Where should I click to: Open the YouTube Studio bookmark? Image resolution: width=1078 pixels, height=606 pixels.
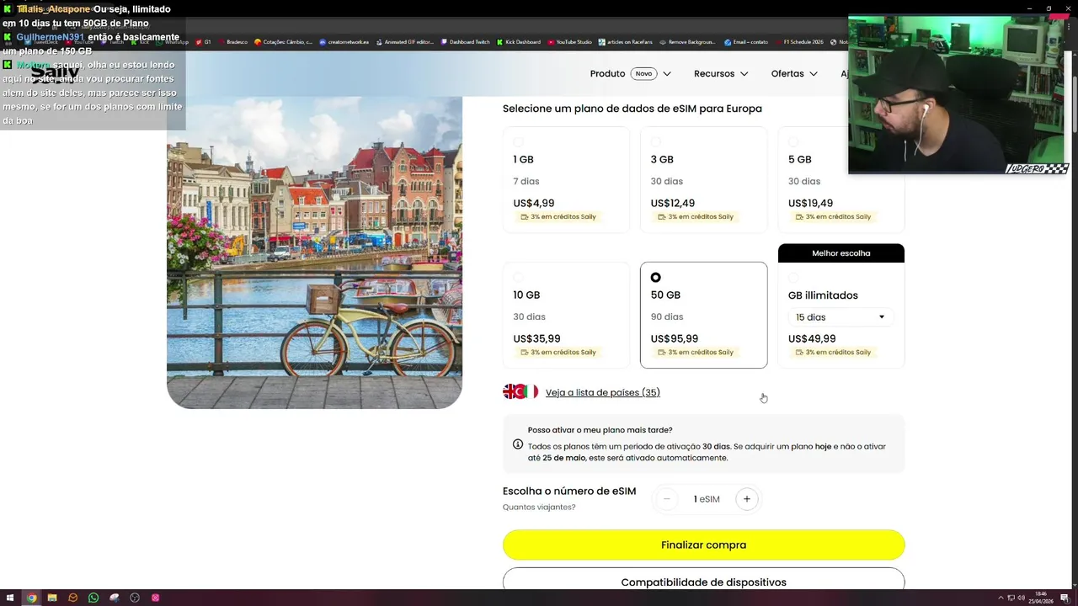coord(569,42)
